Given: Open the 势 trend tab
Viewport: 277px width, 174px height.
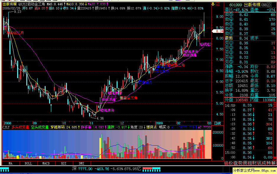Looking at the screenshot, I should tap(240, 163).
